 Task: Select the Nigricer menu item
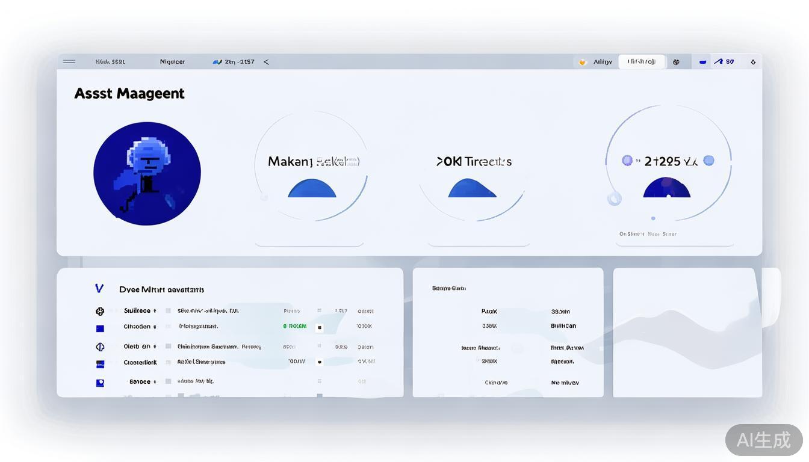pyautogui.click(x=172, y=62)
